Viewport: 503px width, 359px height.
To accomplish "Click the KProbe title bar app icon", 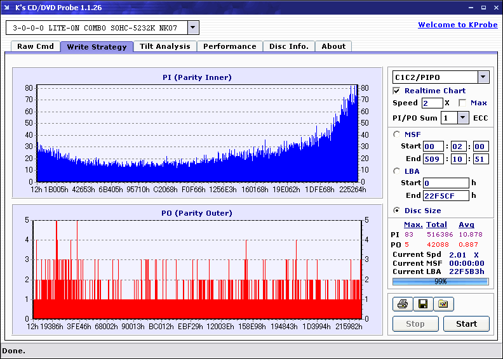I will click(x=7, y=8).
